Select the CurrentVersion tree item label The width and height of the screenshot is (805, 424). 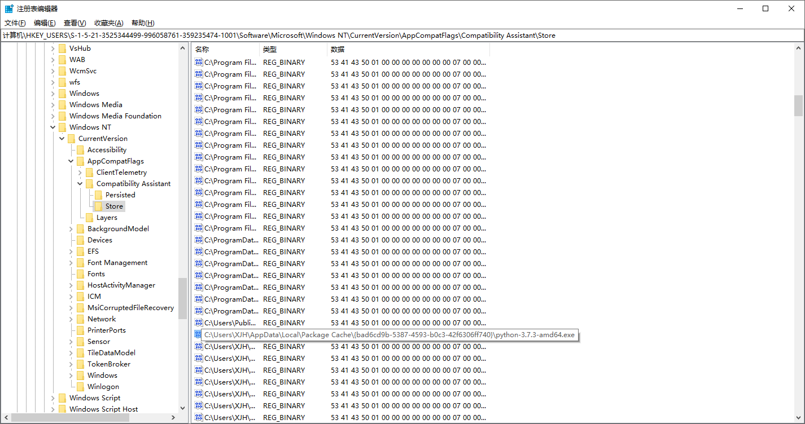point(103,139)
